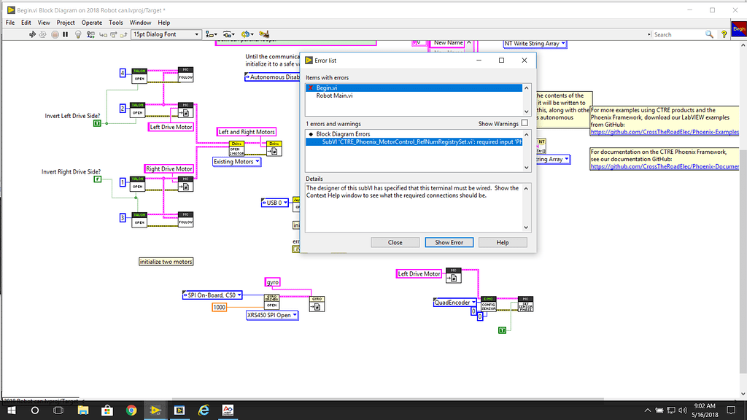Screen dimensions: 747x420
Task: Open the Tools menu
Action: click(x=116, y=22)
